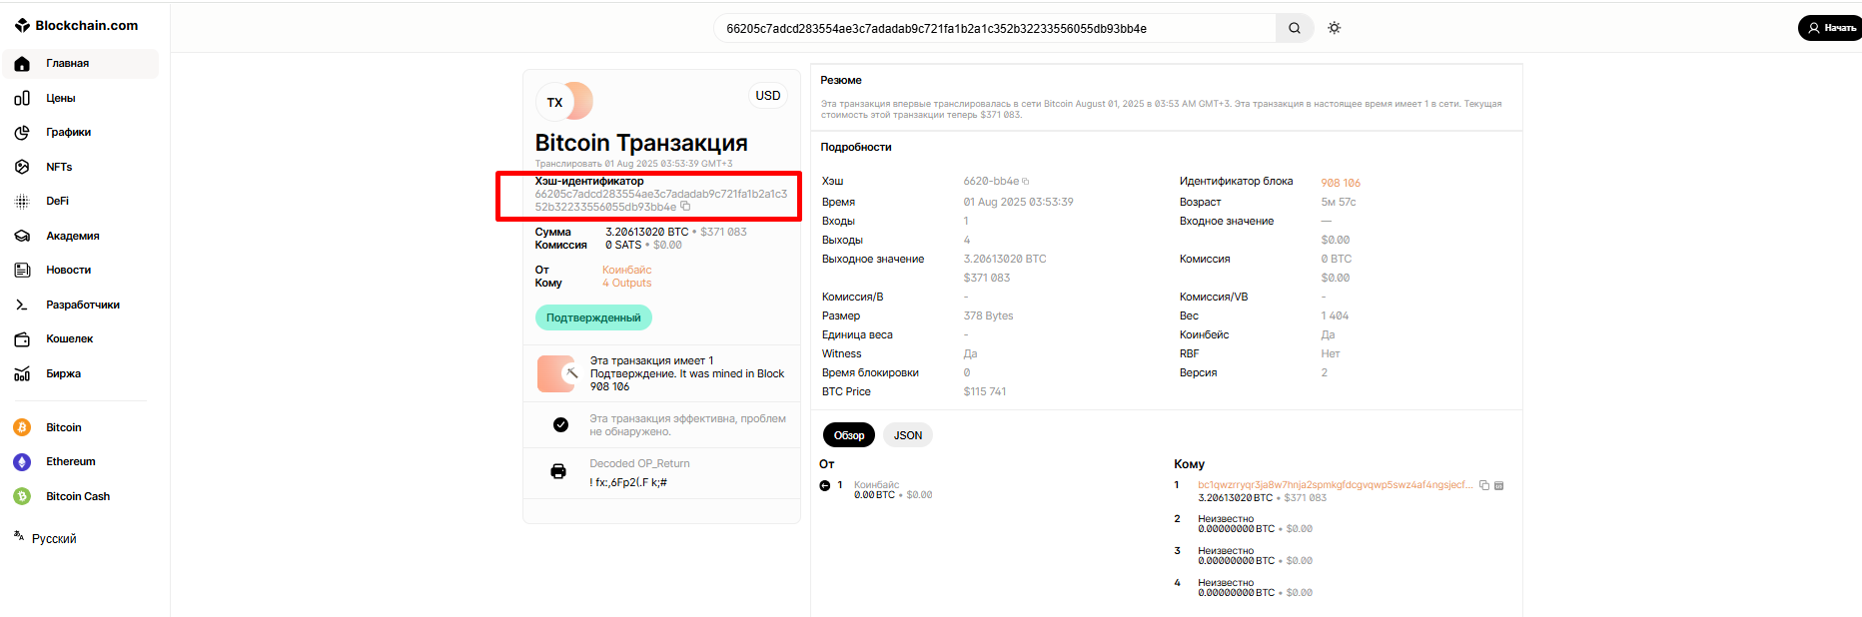Open Ethereum explorer in sidebar

point(70,461)
